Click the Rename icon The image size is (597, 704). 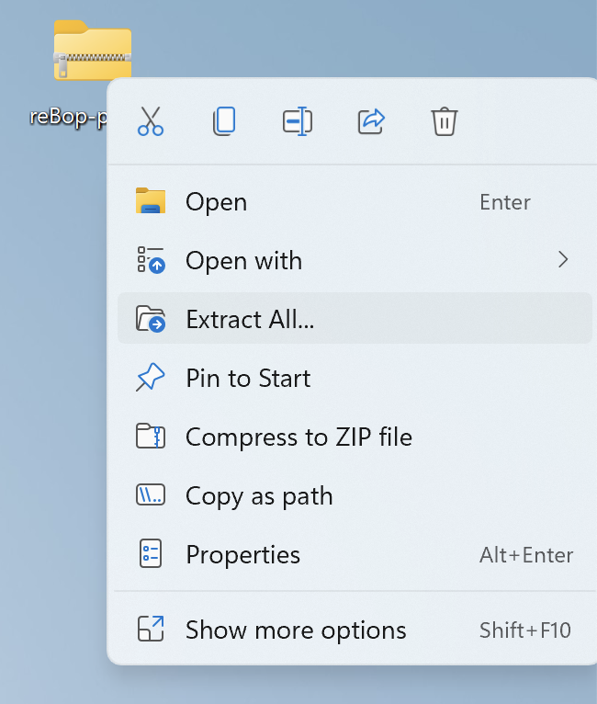pyautogui.click(x=298, y=121)
